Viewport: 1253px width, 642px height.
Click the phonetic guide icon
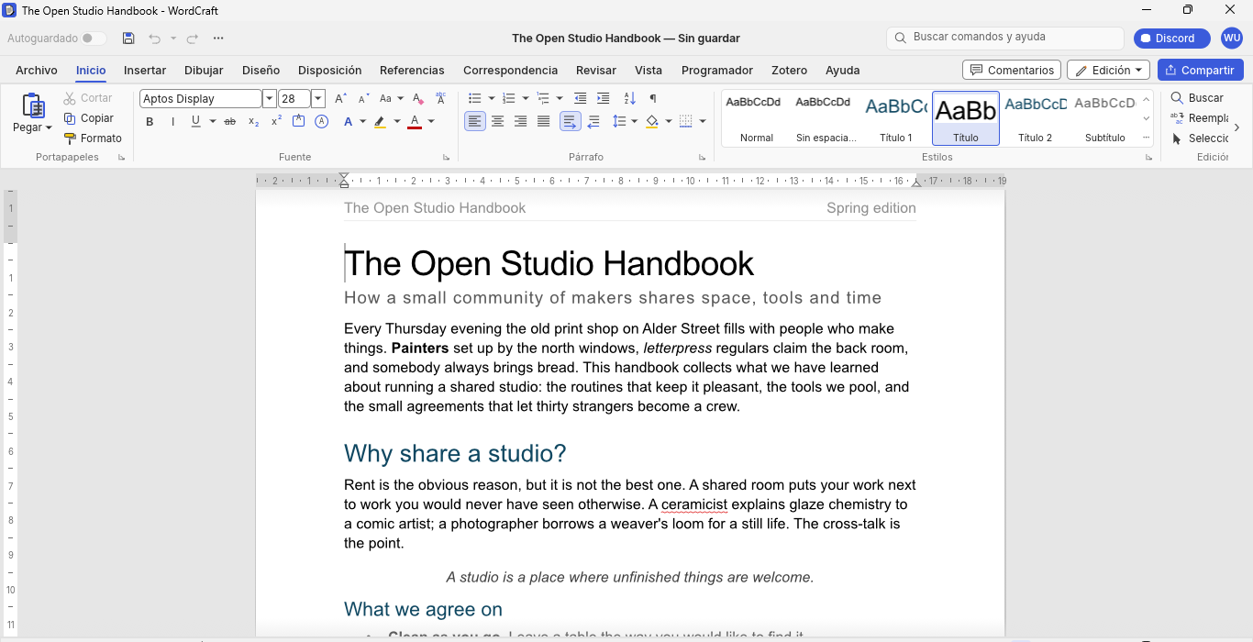click(x=441, y=98)
